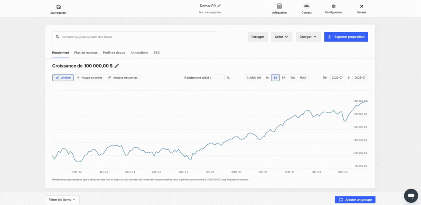This screenshot has width=421, height=205.
Task: Open the Adéquation document icon
Action: point(280,6)
